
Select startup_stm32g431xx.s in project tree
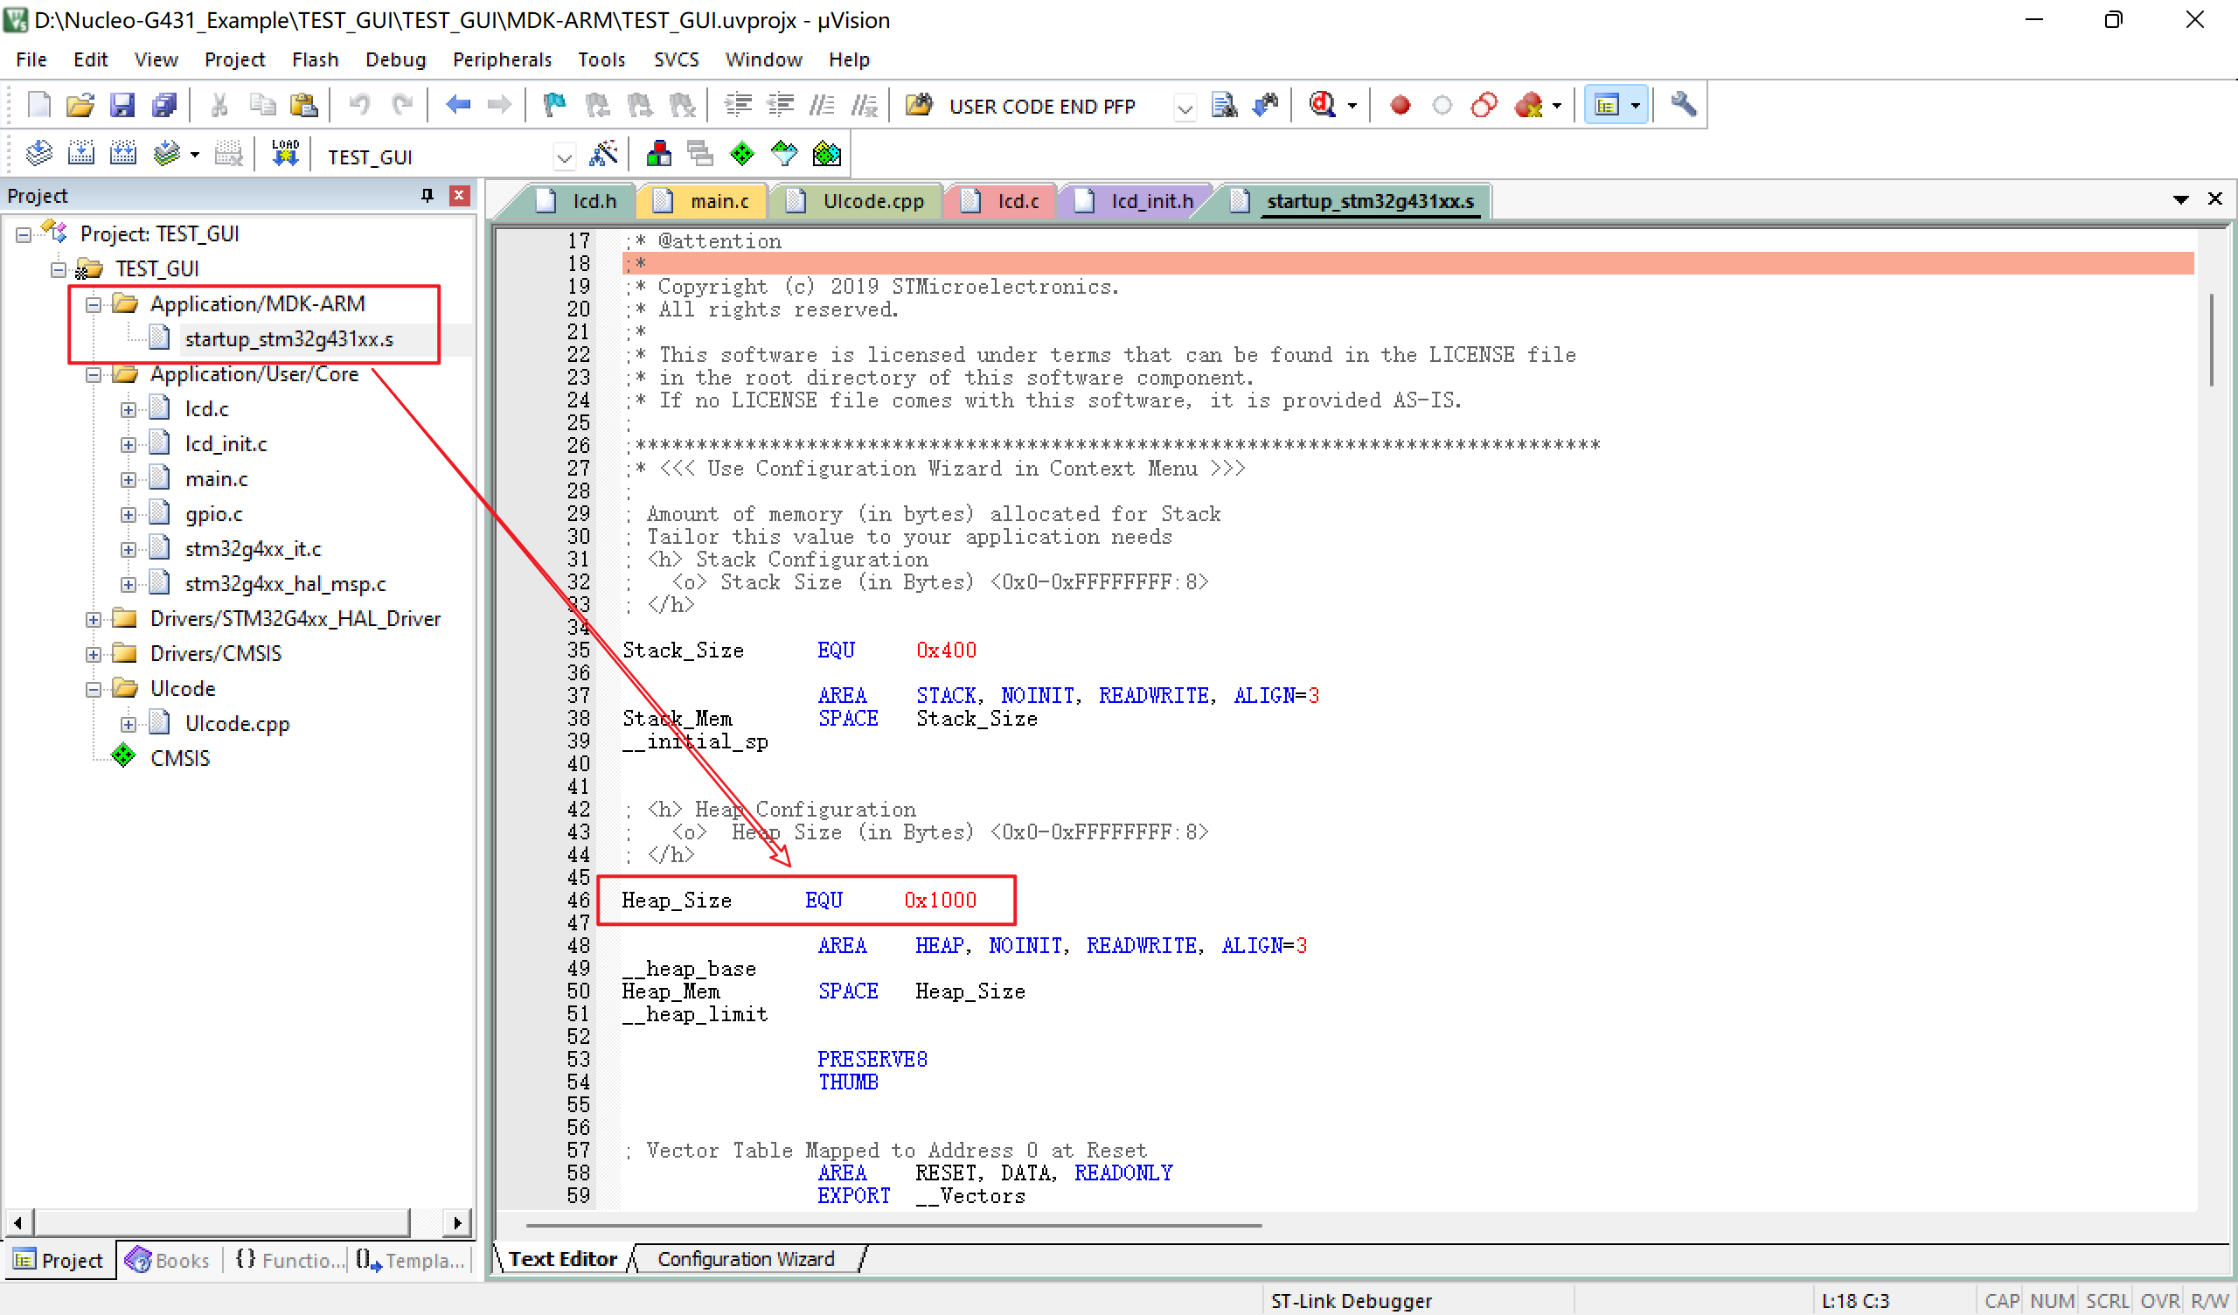288,339
